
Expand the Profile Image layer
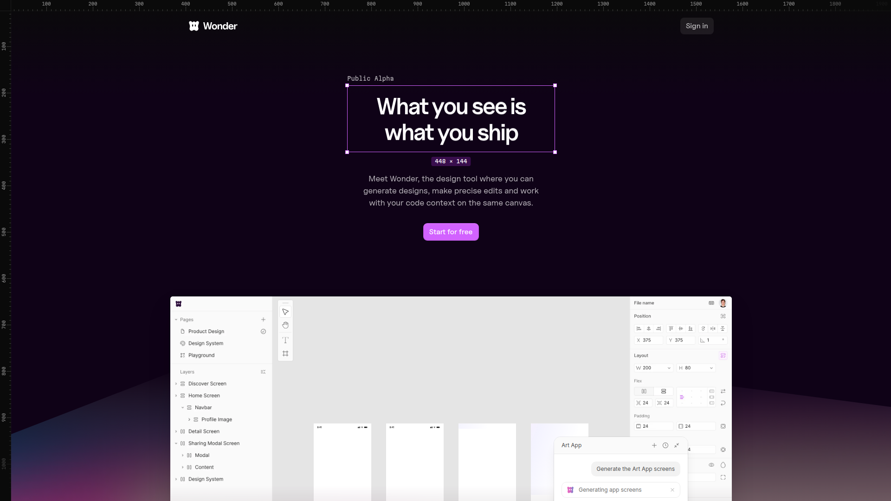tap(189, 419)
